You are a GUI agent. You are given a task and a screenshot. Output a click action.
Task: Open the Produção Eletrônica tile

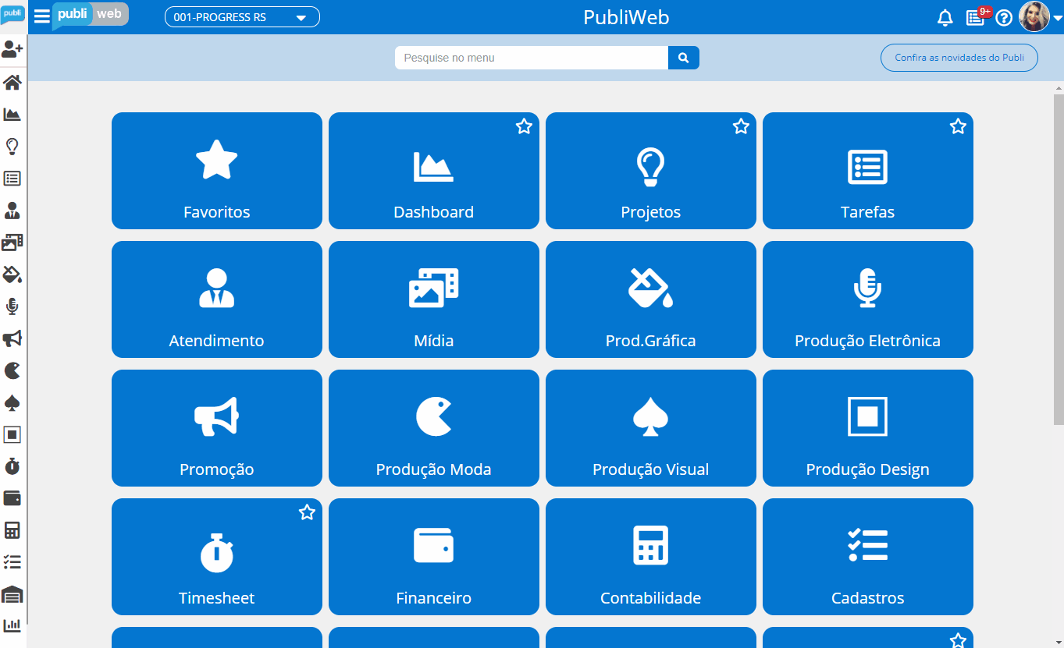tap(868, 299)
